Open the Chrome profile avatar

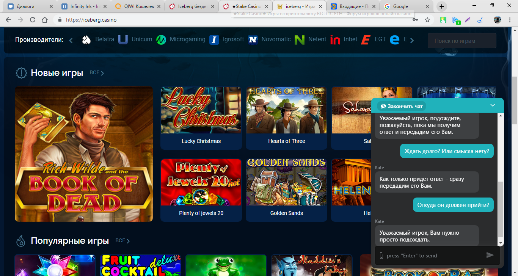pyautogui.click(x=498, y=20)
